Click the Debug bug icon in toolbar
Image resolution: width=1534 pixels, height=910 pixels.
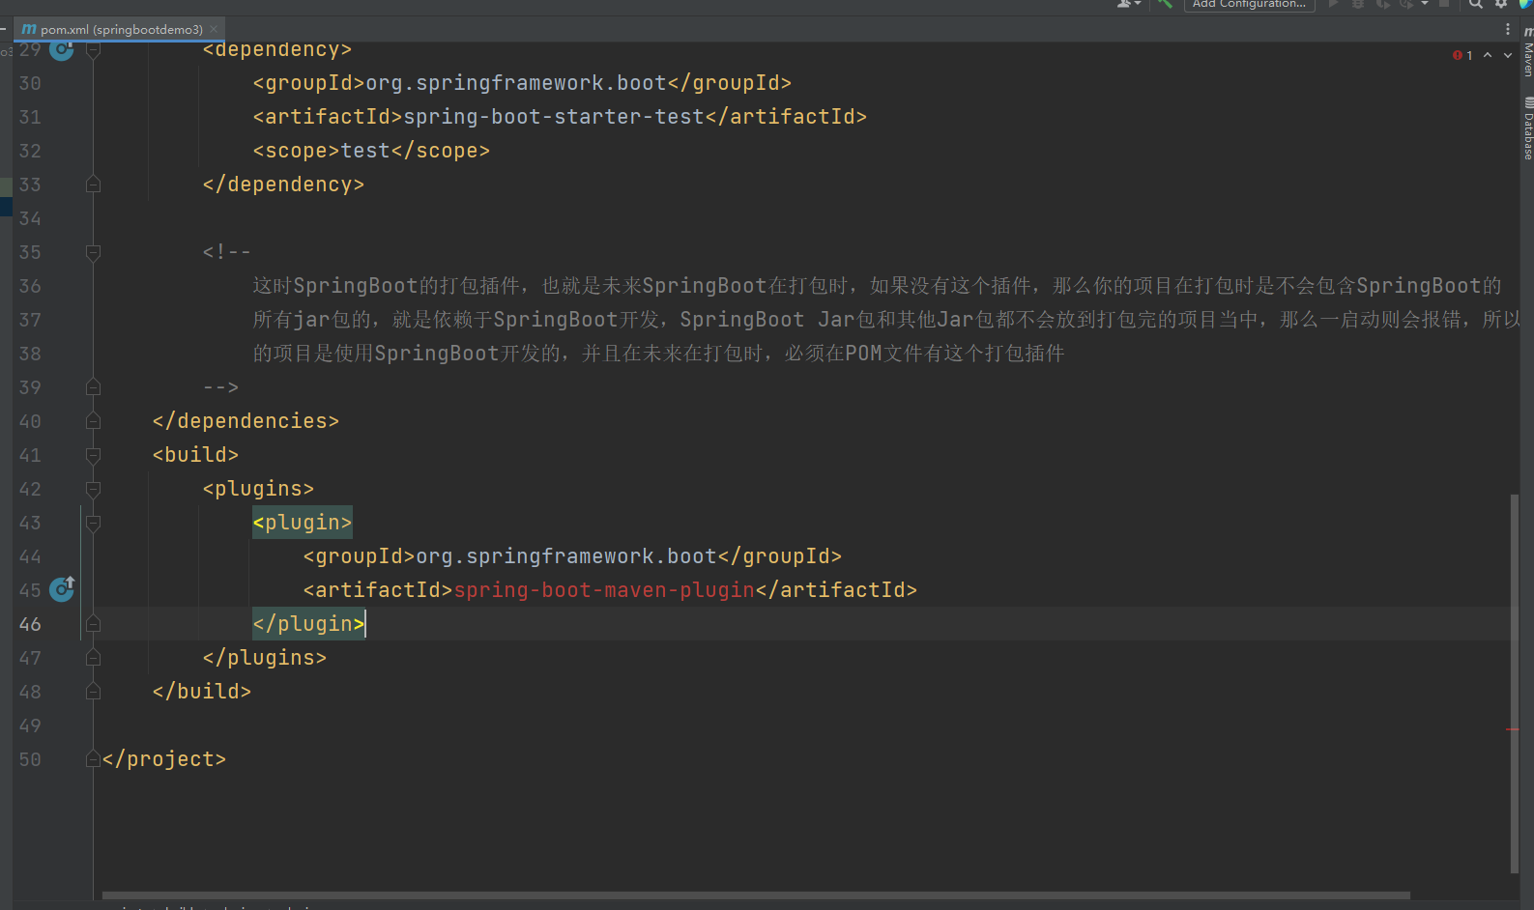pyautogui.click(x=1358, y=4)
